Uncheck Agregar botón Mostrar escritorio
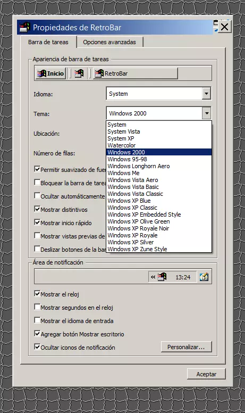Viewport: 245px width, 413px height. point(37,334)
